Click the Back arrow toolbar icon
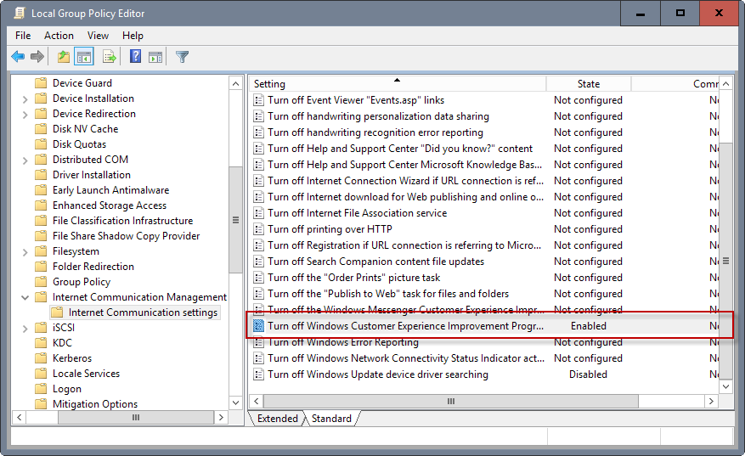 [x=18, y=57]
